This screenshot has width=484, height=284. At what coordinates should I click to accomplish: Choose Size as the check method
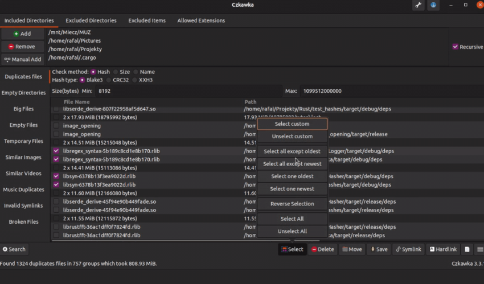pos(116,72)
